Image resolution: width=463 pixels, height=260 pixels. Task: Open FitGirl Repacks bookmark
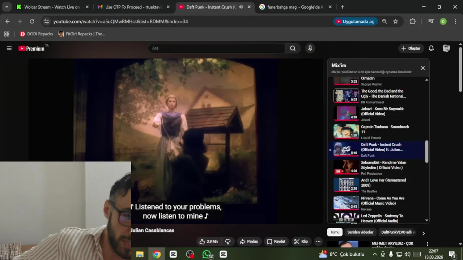(82, 34)
